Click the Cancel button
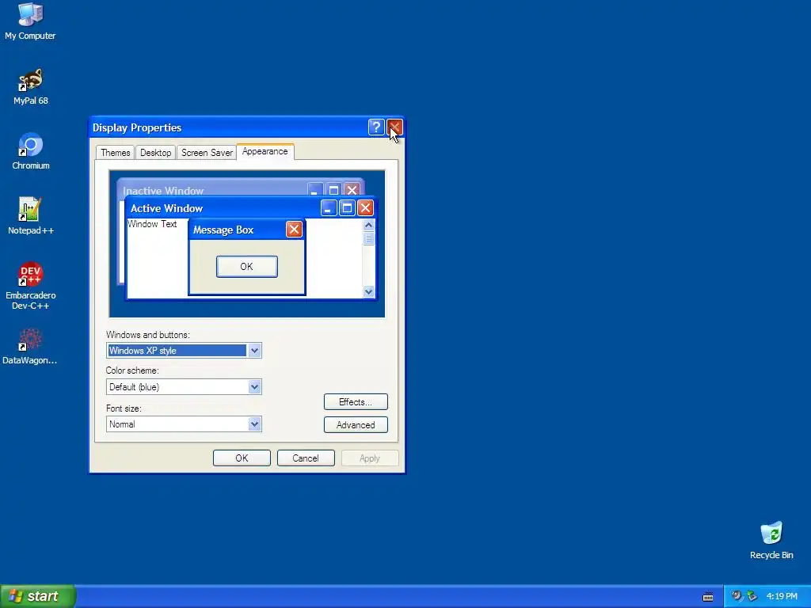The image size is (811, 608). [x=306, y=458]
